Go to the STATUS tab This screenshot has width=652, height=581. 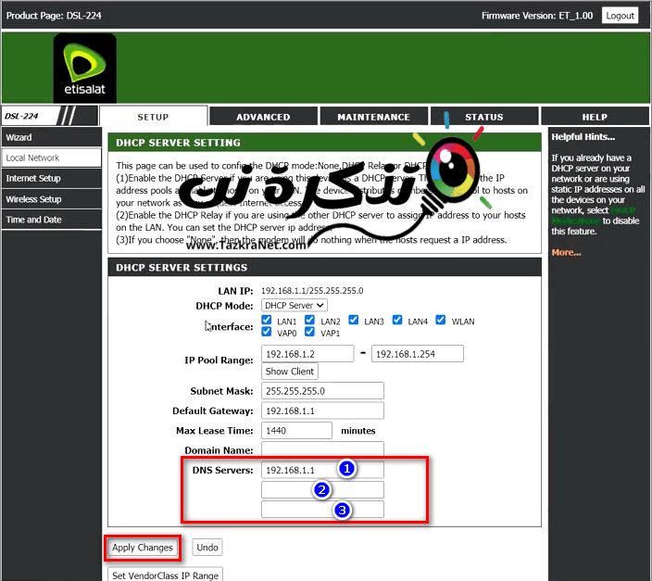(x=484, y=117)
